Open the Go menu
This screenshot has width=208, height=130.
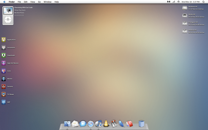(39, 2)
